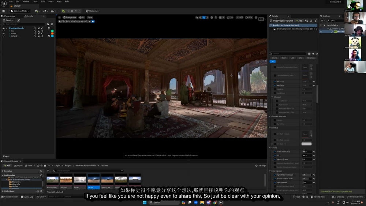366x206 pixels.
Task: Open Details panel settings gear icon
Action: pyautogui.click(x=317, y=54)
